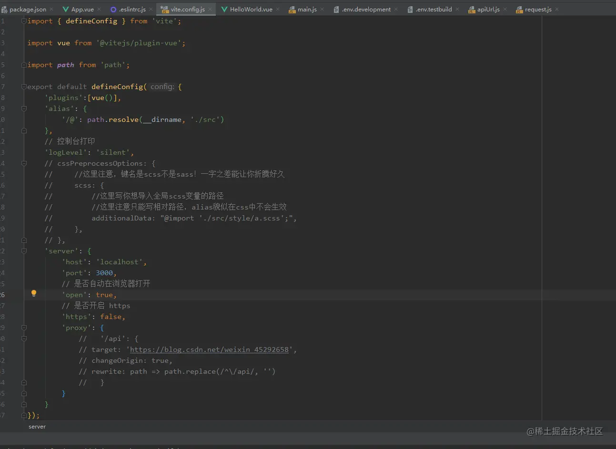
Task: Close the apiUrl.js tab
Action: pos(505,9)
